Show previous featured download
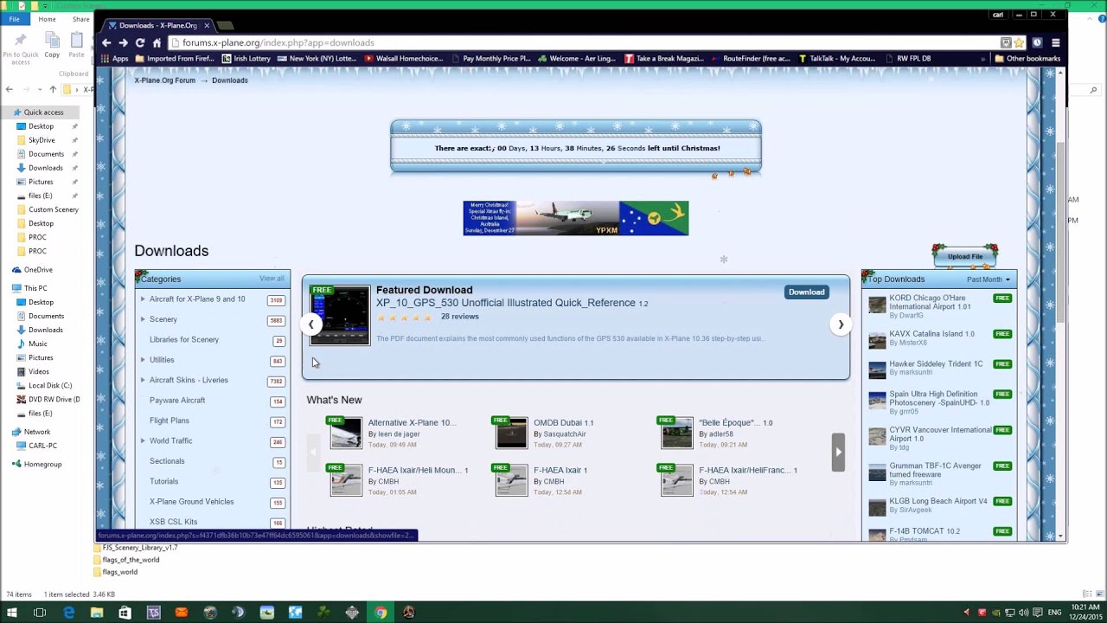Viewport: 1107px width, 623px height. click(310, 324)
